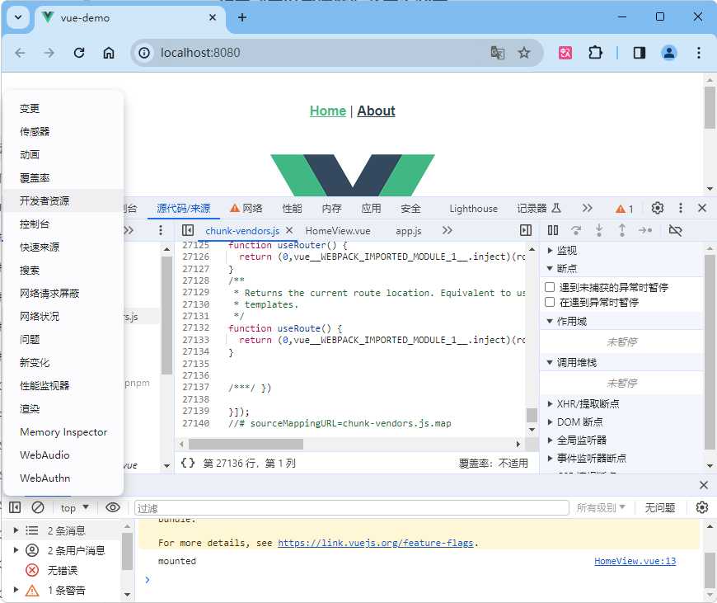Open the app.js file tab
The width and height of the screenshot is (717, 603).
(x=408, y=231)
